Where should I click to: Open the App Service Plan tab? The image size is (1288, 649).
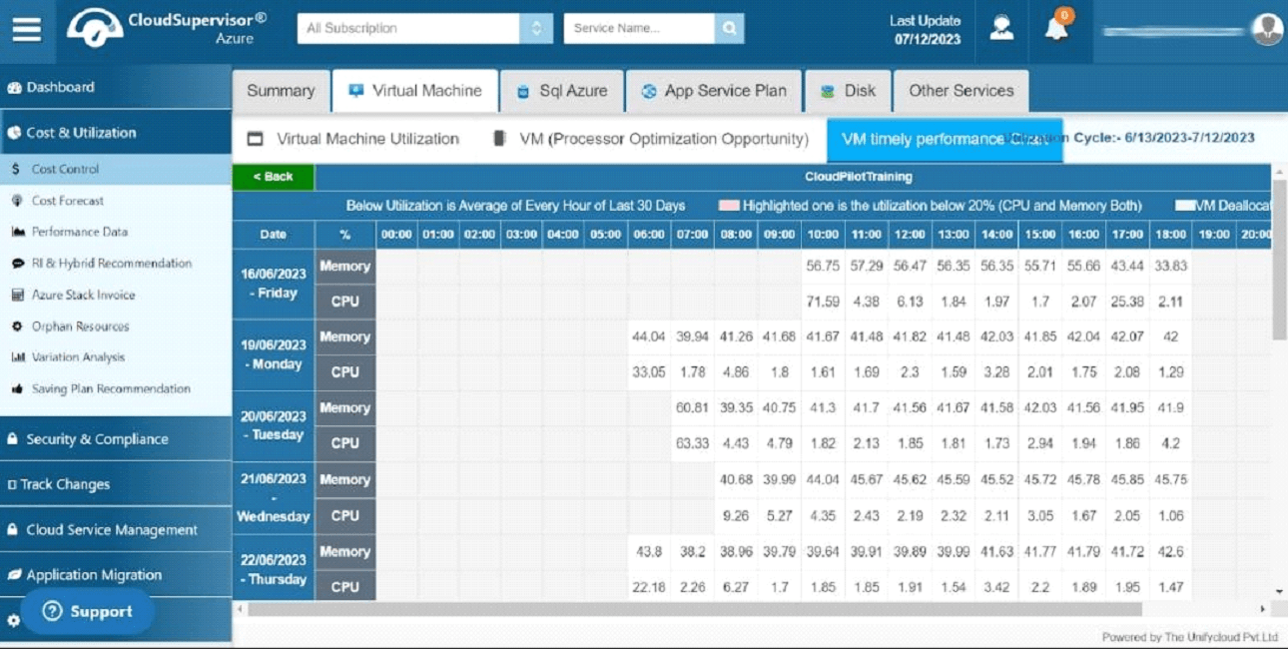coord(714,91)
